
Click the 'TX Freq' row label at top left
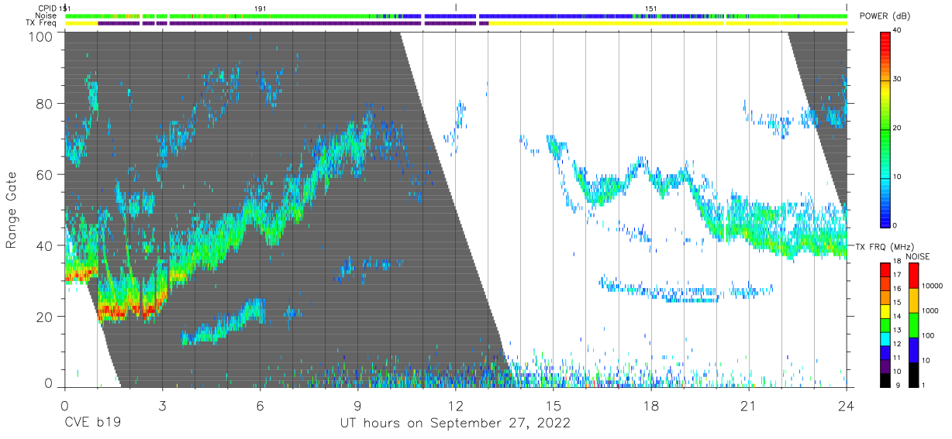click(x=42, y=23)
